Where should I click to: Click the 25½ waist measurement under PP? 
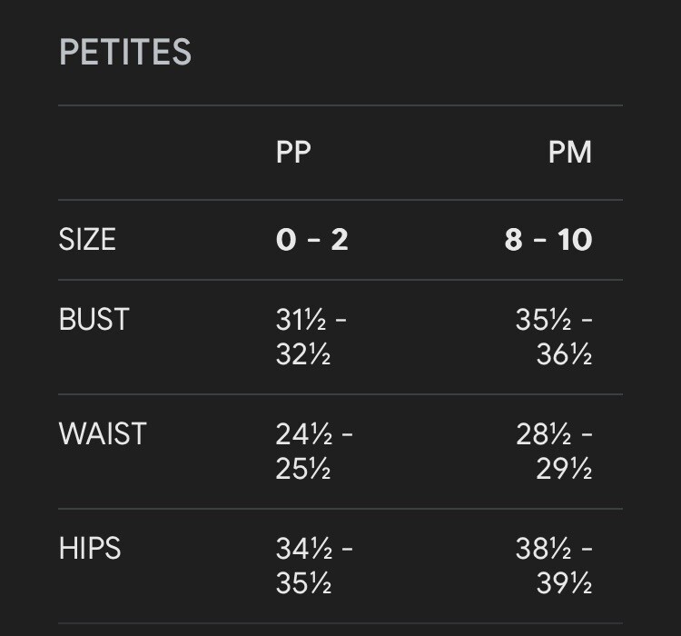coord(303,469)
